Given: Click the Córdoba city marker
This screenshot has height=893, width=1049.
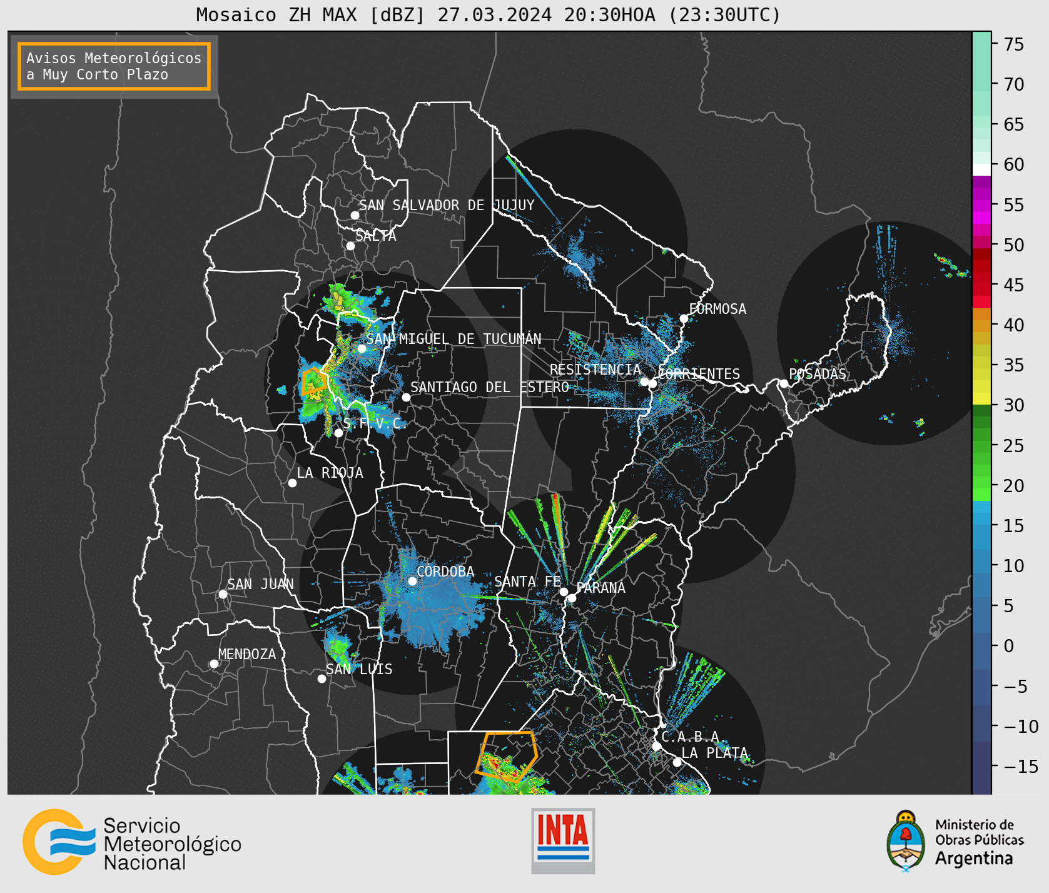Looking at the screenshot, I should [x=412, y=581].
